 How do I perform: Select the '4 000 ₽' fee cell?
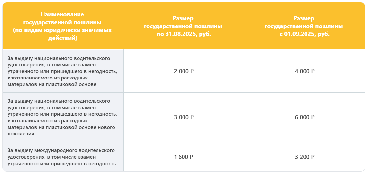pos(305,71)
